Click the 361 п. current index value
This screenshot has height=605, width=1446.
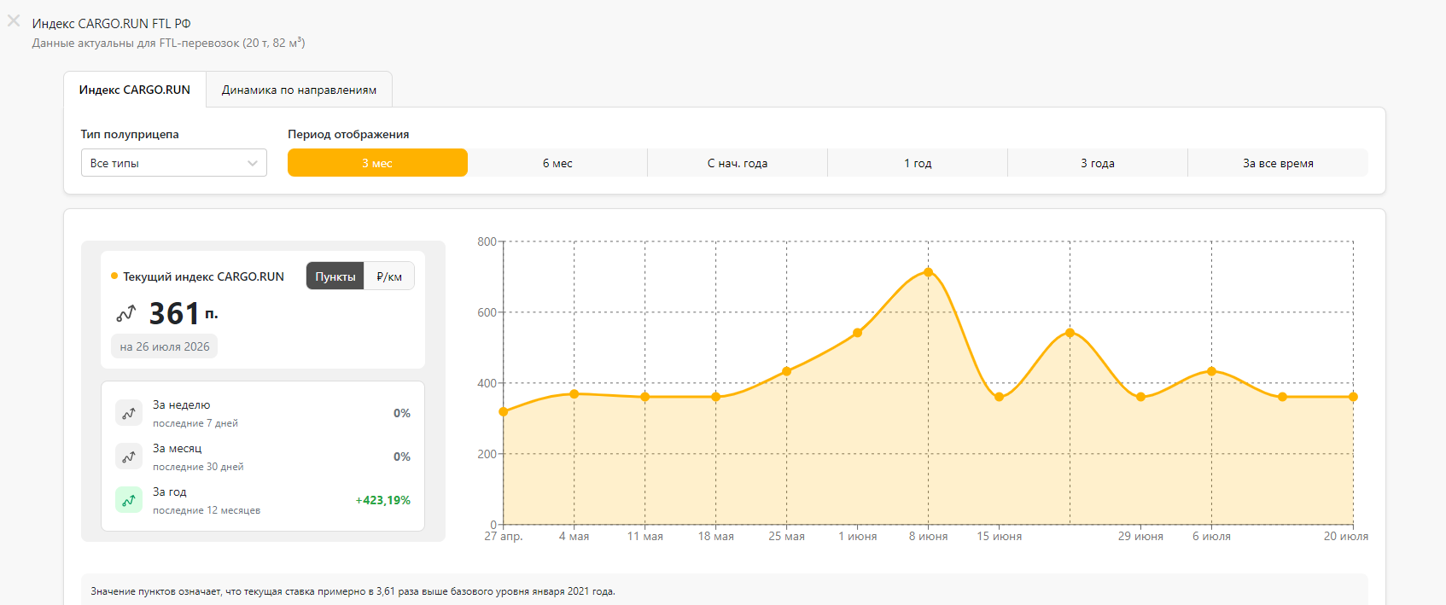point(184,314)
